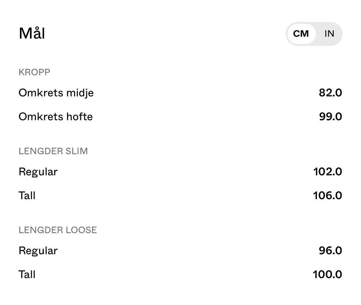Switch measurement units to IN
This screenshot has height=305, width=361.
(x=329, y=34)
